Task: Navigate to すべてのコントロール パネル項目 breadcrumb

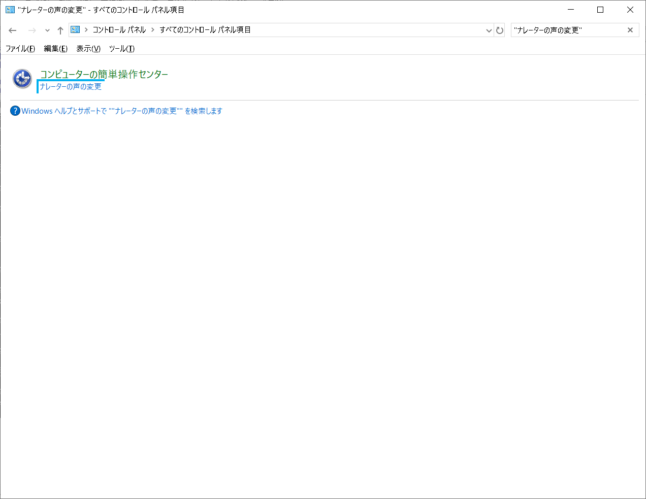Action: point(205,30)
